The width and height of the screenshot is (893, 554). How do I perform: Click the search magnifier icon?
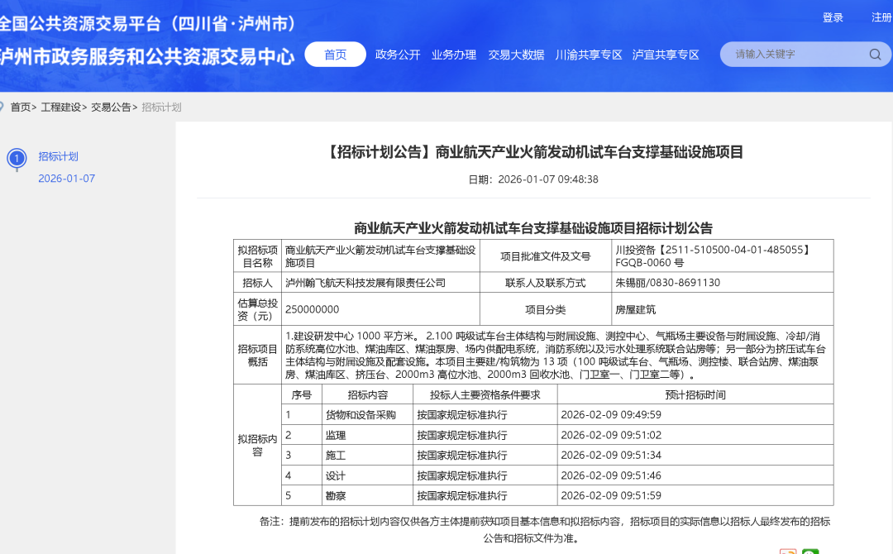(x=875, y=55)
